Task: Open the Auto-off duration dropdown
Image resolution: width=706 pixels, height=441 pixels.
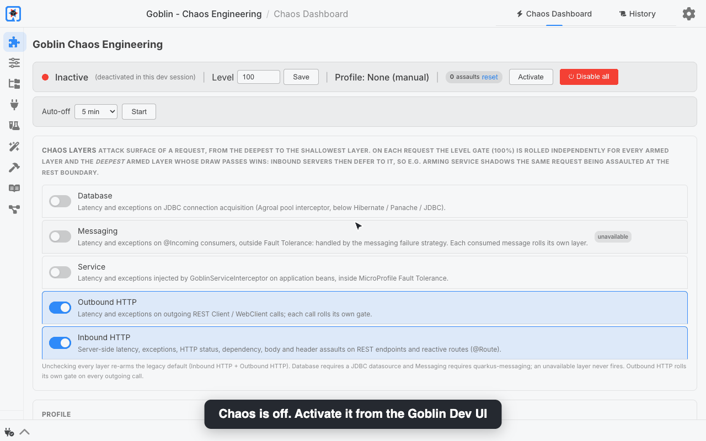Action: (96, 111)
